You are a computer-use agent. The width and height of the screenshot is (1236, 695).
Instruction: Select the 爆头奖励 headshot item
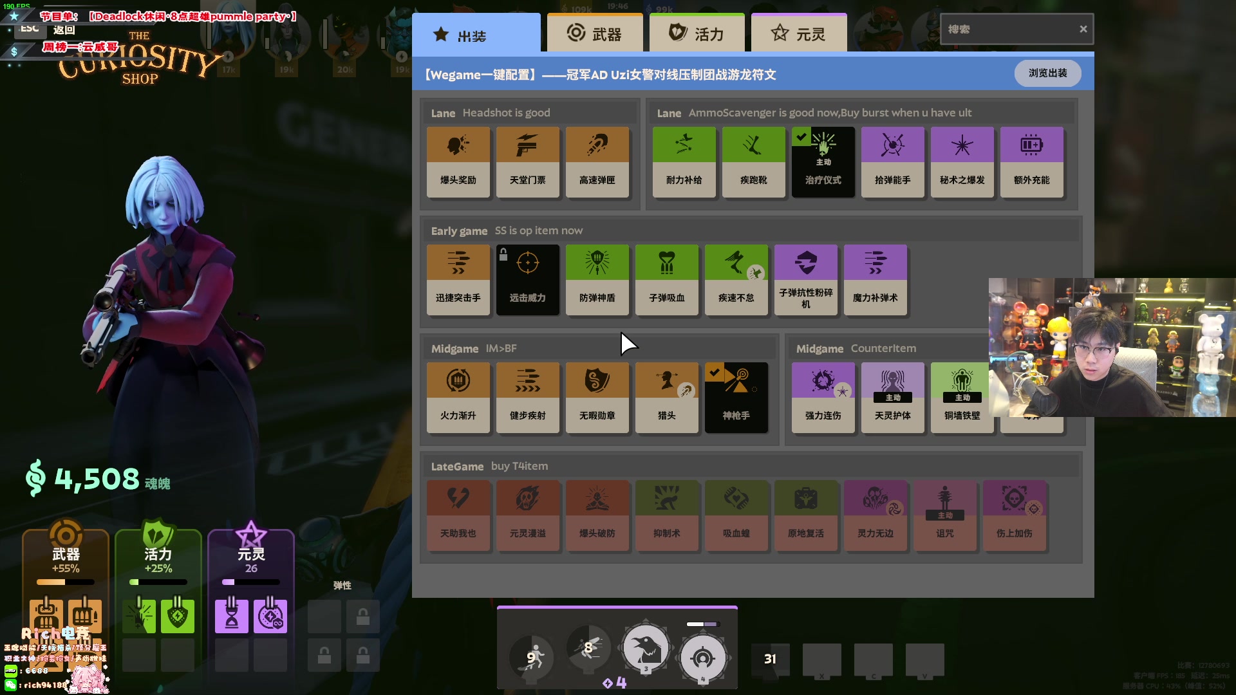(458, 162)
